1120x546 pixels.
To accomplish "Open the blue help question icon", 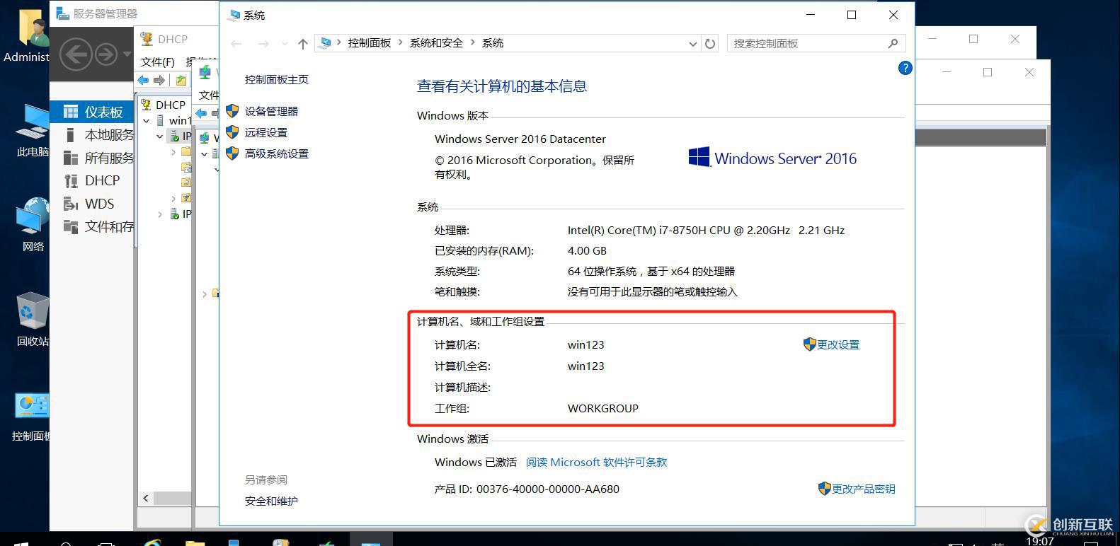I will 905,68.
